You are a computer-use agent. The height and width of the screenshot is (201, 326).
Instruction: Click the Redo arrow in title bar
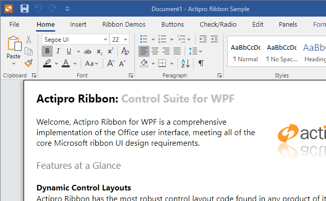click(53, 9)
